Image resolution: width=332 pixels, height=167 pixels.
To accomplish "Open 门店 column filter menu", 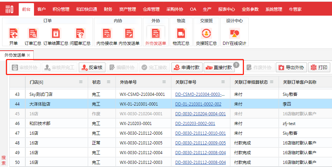I will click(81, 82).
